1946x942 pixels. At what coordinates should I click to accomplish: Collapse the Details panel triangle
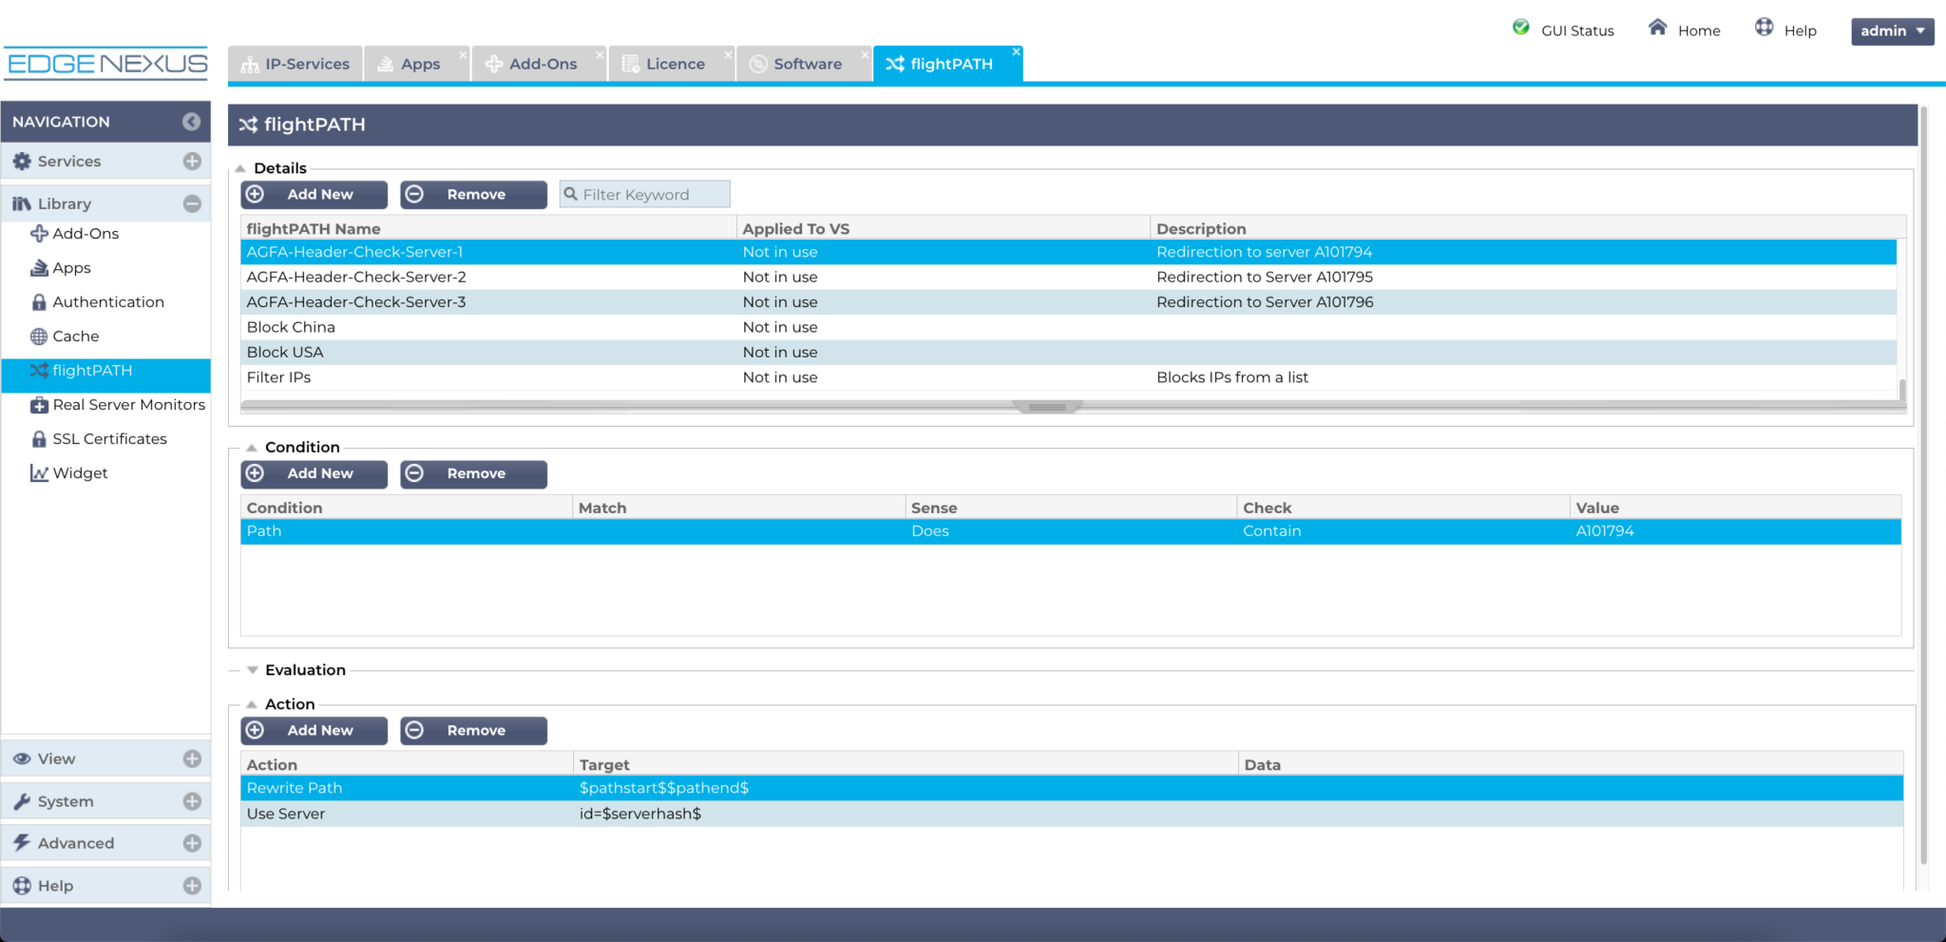[x=241, y=168]
